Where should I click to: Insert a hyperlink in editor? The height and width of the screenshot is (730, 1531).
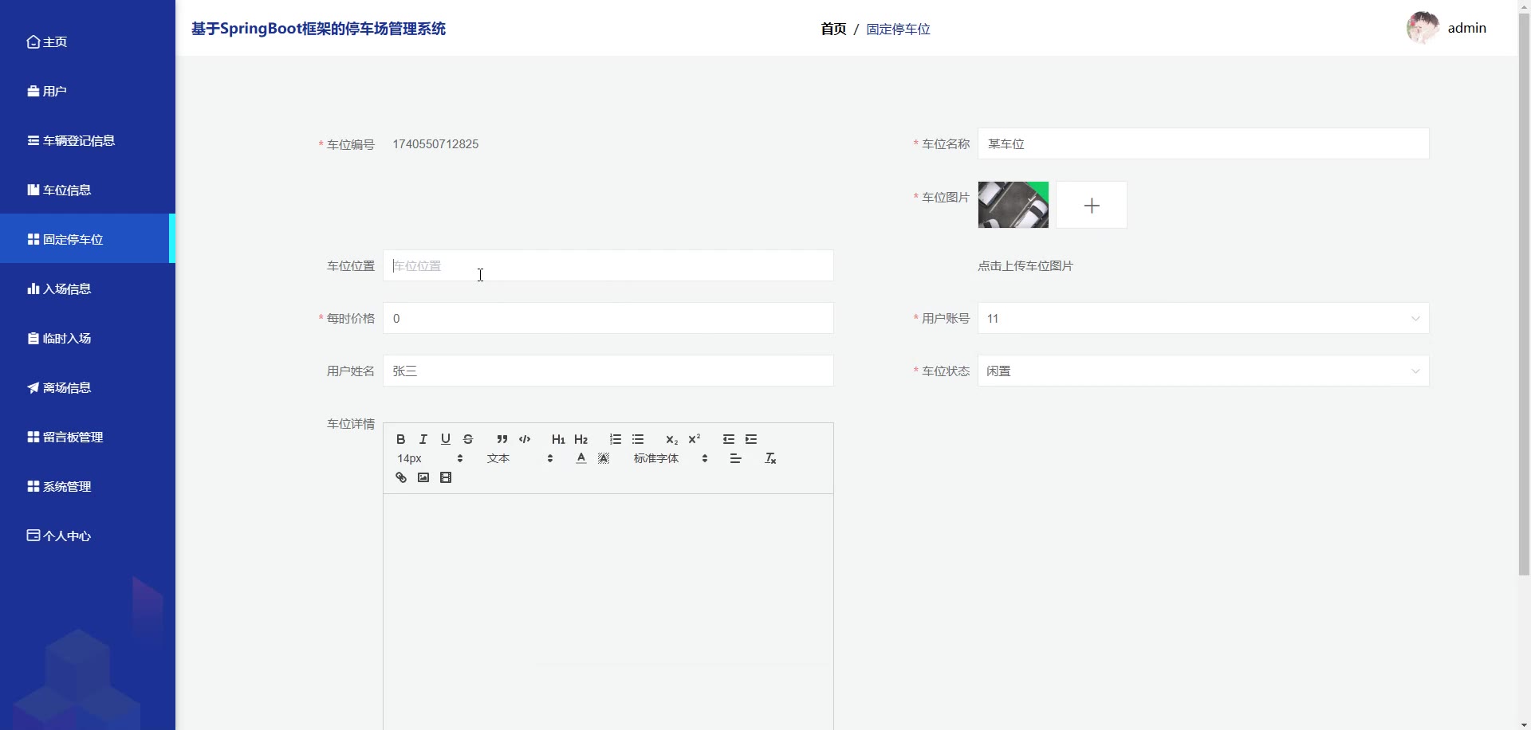pyautogui.click(x=401, y=477)
